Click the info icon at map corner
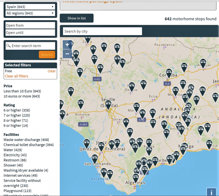Screen dimensions: 219x196 tap(211, 192)
